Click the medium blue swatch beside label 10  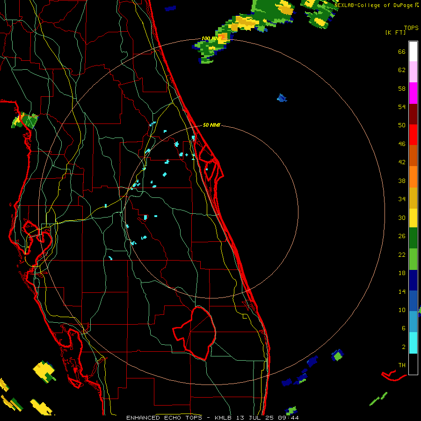(x=413, y=301)
